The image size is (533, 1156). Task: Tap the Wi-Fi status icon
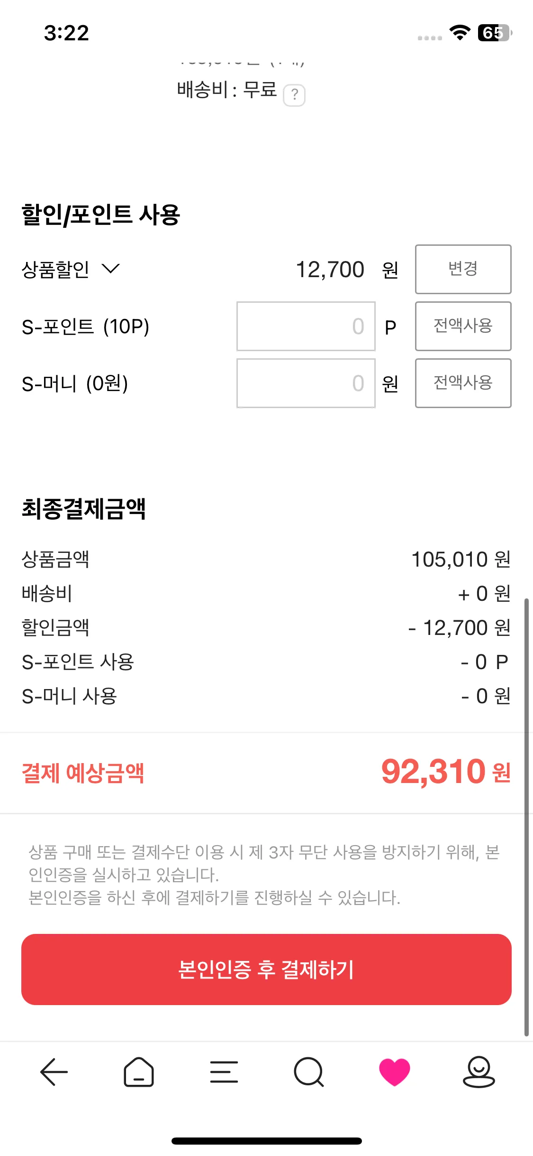[x=460, y=32]
